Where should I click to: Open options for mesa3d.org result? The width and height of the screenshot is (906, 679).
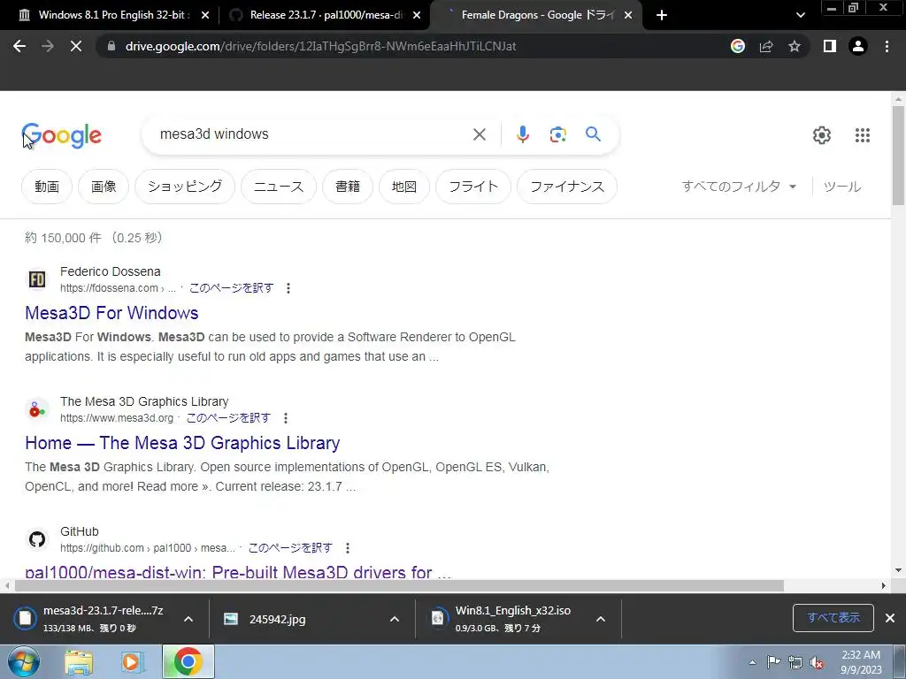tap(286, 418)
